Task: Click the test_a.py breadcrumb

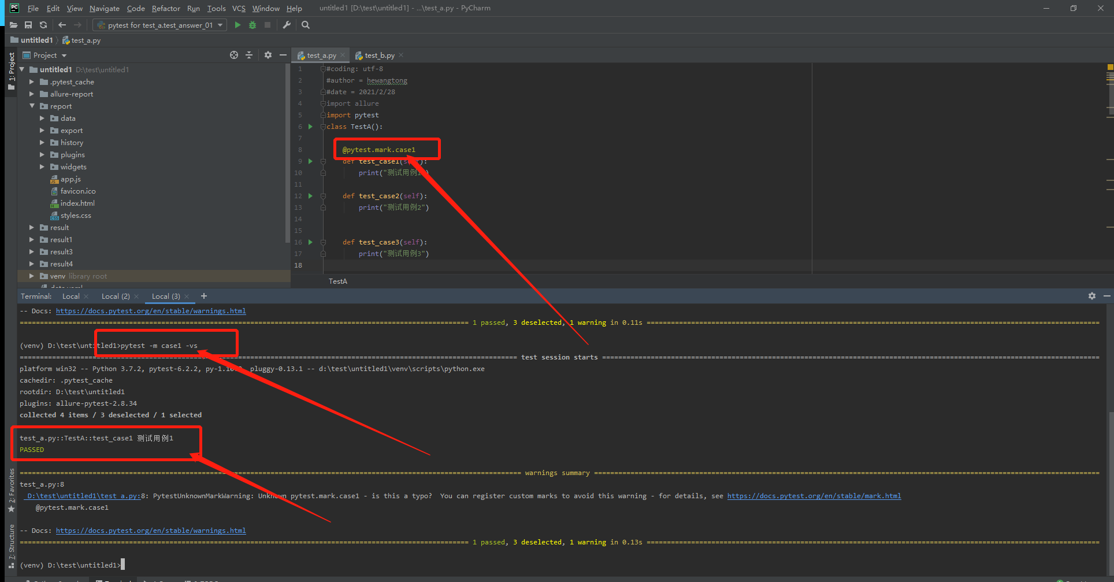Action: pos(81,40)
